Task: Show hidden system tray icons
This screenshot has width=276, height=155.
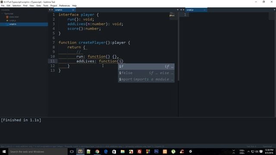Action: click(x=248, y=152)
